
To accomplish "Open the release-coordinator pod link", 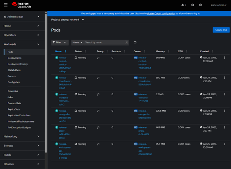I will coord(65,83).
